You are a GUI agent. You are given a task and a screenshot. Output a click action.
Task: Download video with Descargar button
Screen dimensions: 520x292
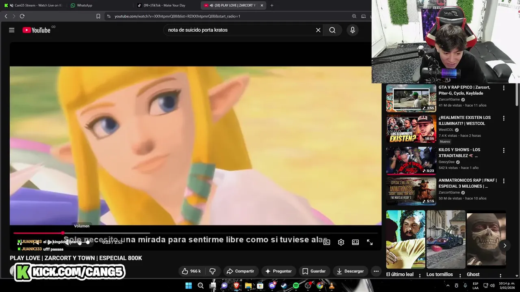[x=350, y=271]
